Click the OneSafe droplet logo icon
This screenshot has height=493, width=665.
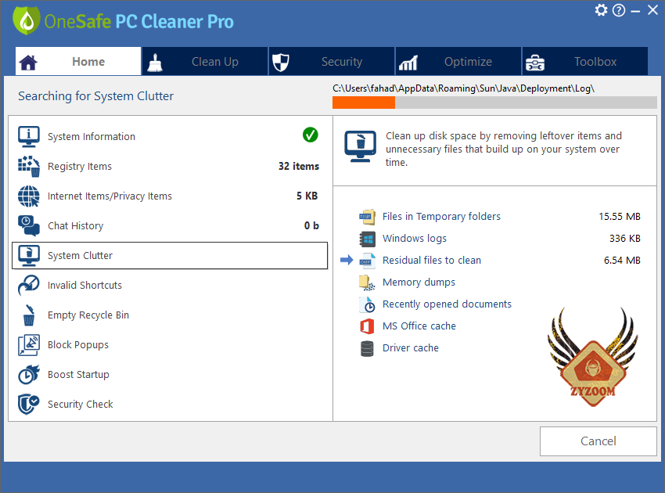[27, 20]
